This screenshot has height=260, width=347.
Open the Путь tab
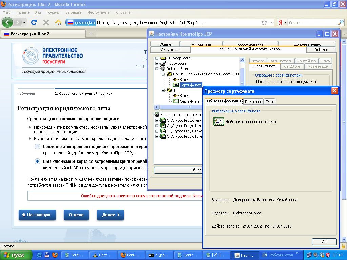pos(270,101)
